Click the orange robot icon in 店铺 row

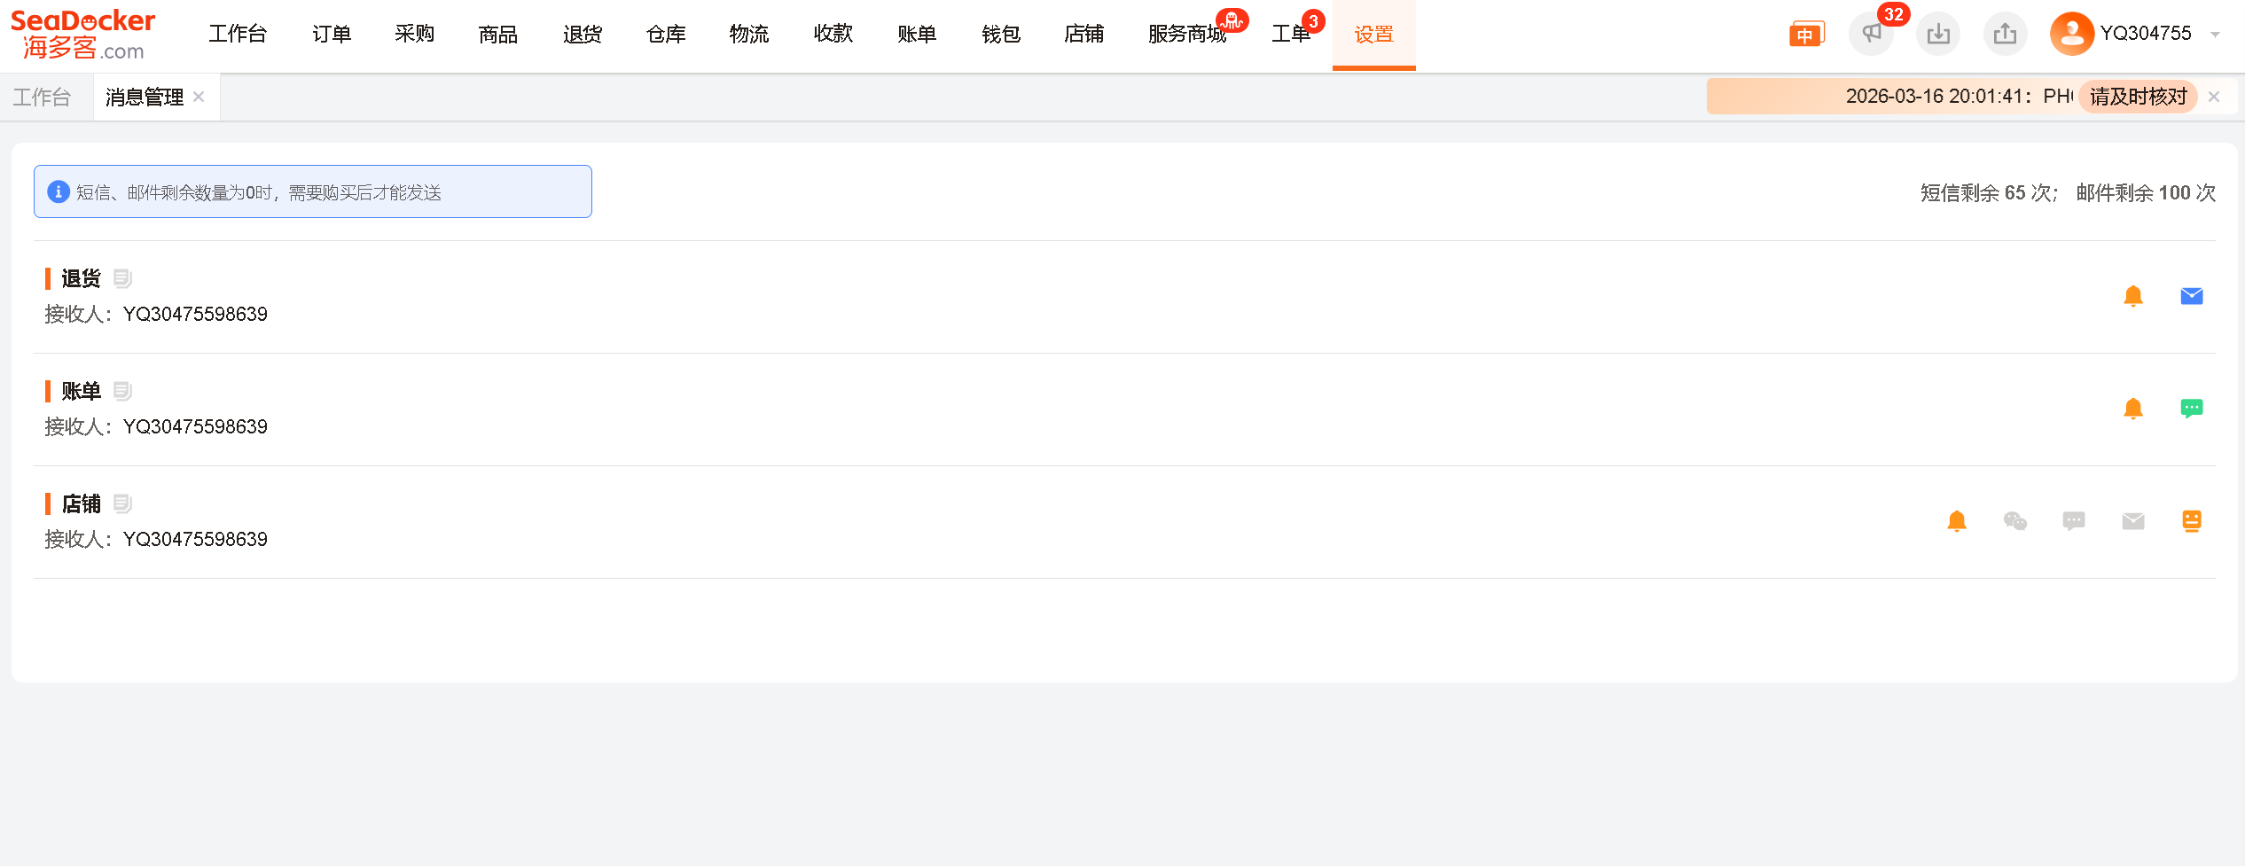point(2192,521)
